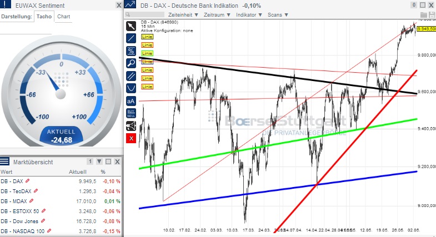Screen dimensions: 436x237
Task: Click the chart line icon beside DB - DAX title
Action: tap(130, 4)
